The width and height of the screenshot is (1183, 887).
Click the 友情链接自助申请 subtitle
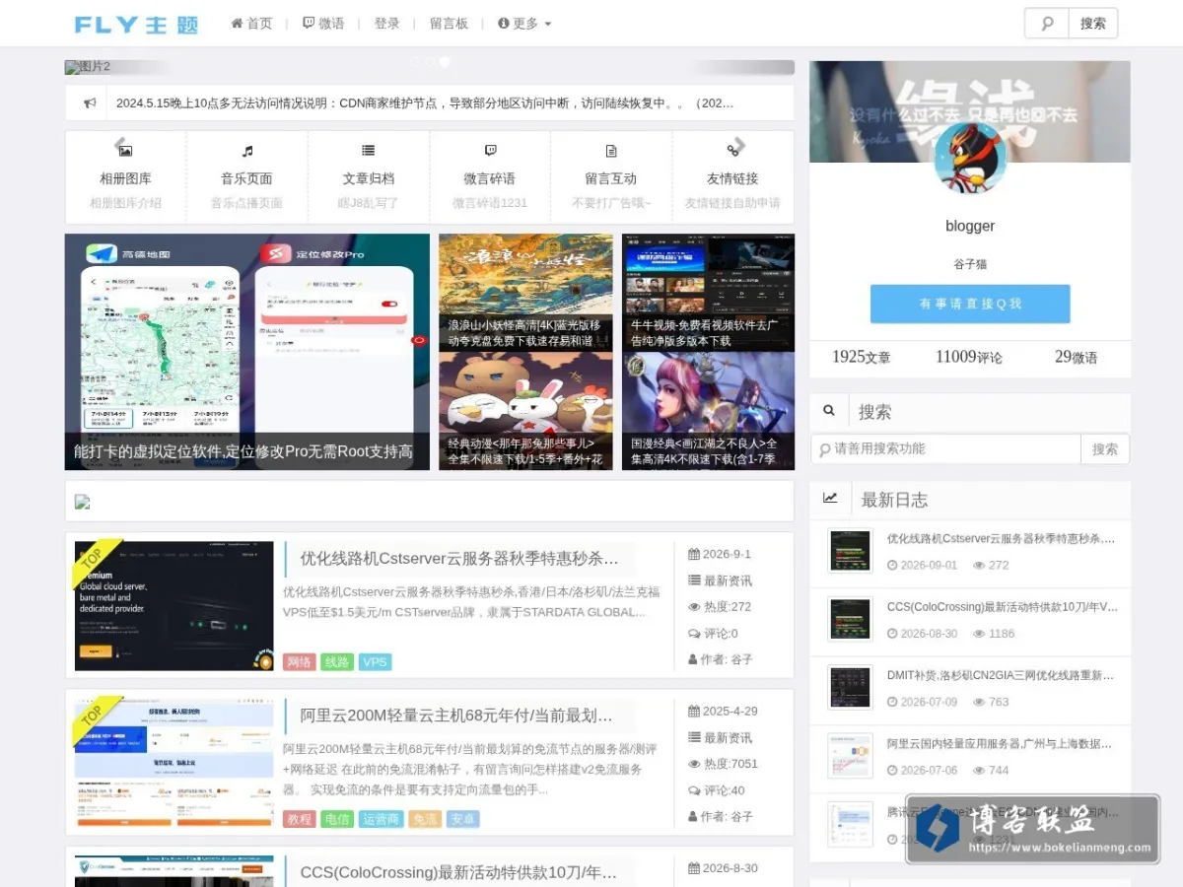[732, 203]
